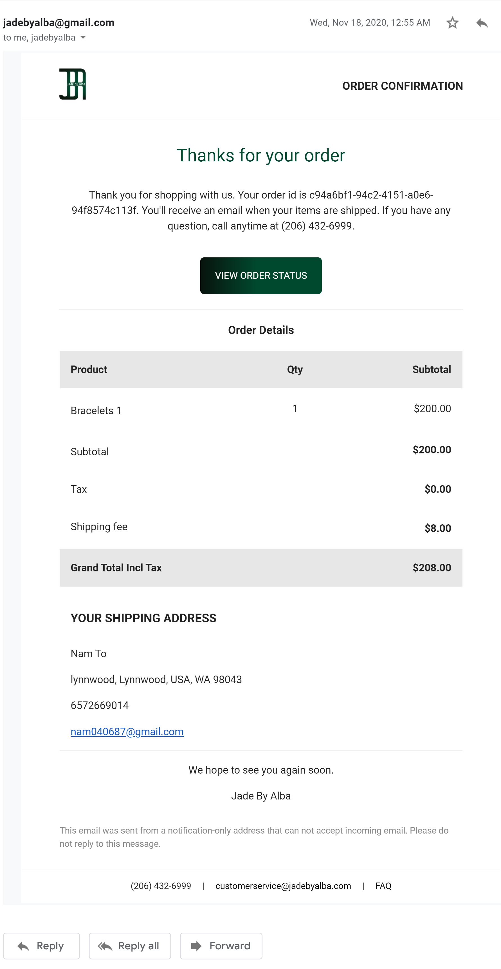Click the Jade By Alba logo

click(73, 84)
